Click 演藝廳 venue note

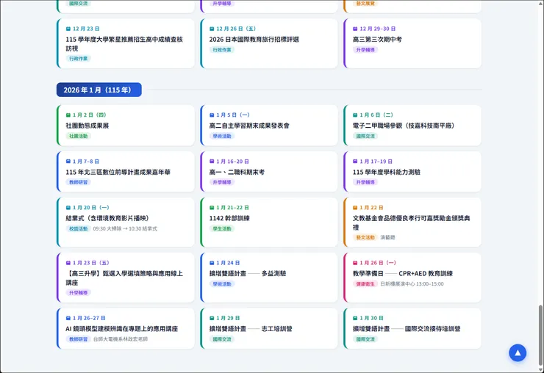pyautogui.click(x=387, y=237)
